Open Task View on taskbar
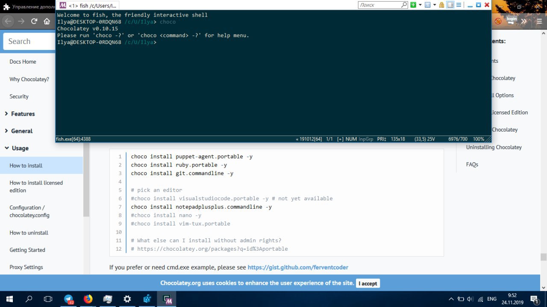Image resolution: width=547 pixels, height=307 pixels. [48, 299]
